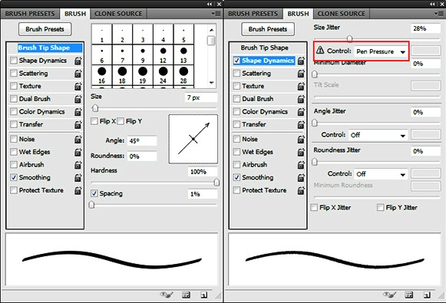The height and width of the screenshot is (303, 446).
Task: Toggle Dual Brush lock in left panel
Action: coord(78,99)
